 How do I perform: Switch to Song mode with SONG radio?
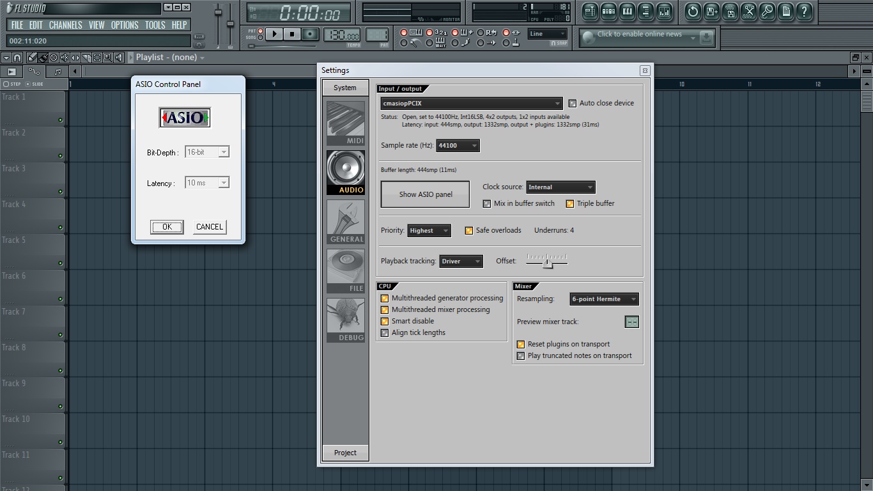tap(261, 37)
